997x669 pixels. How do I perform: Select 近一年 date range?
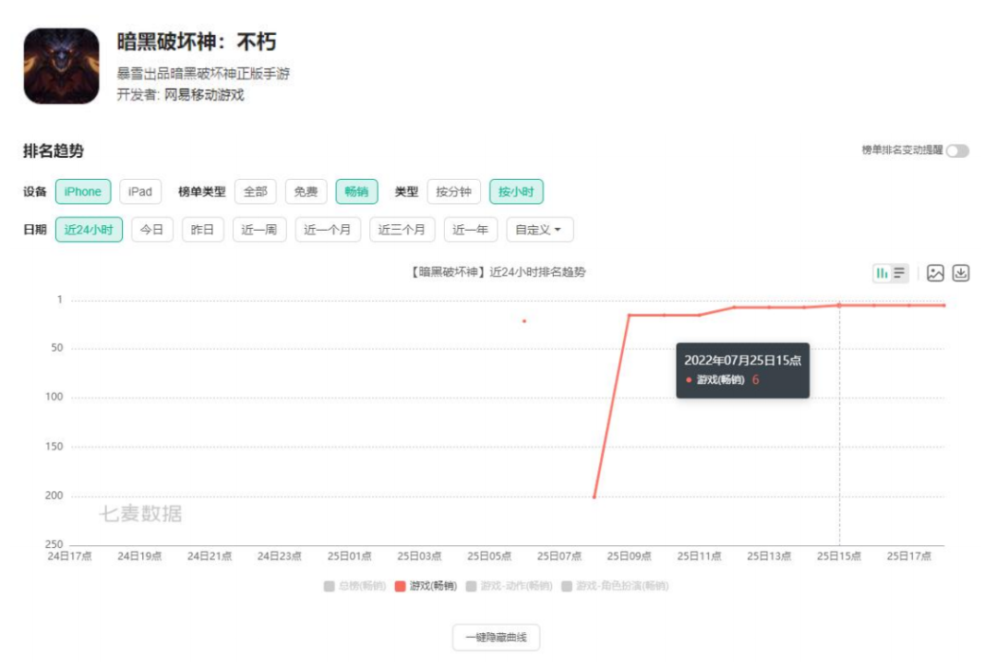click(471, 230)
